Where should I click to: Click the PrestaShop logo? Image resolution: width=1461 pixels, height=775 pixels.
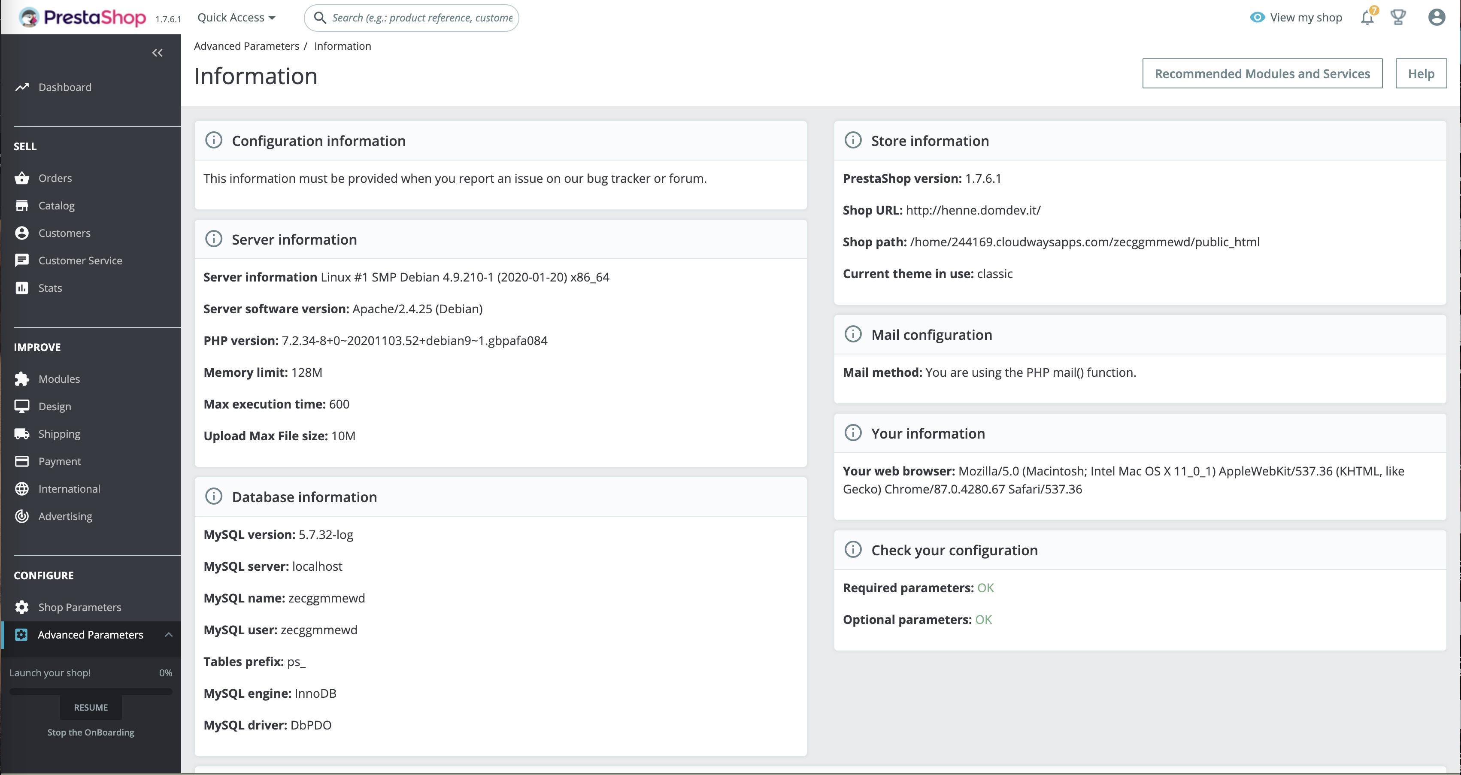(x=82, y=18)
